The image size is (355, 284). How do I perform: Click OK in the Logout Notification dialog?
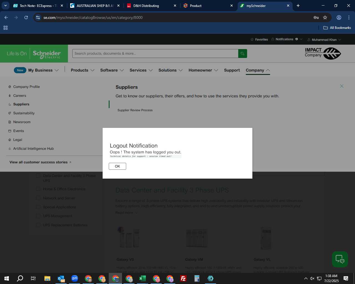pyautogui.click(x=117, y=166)
